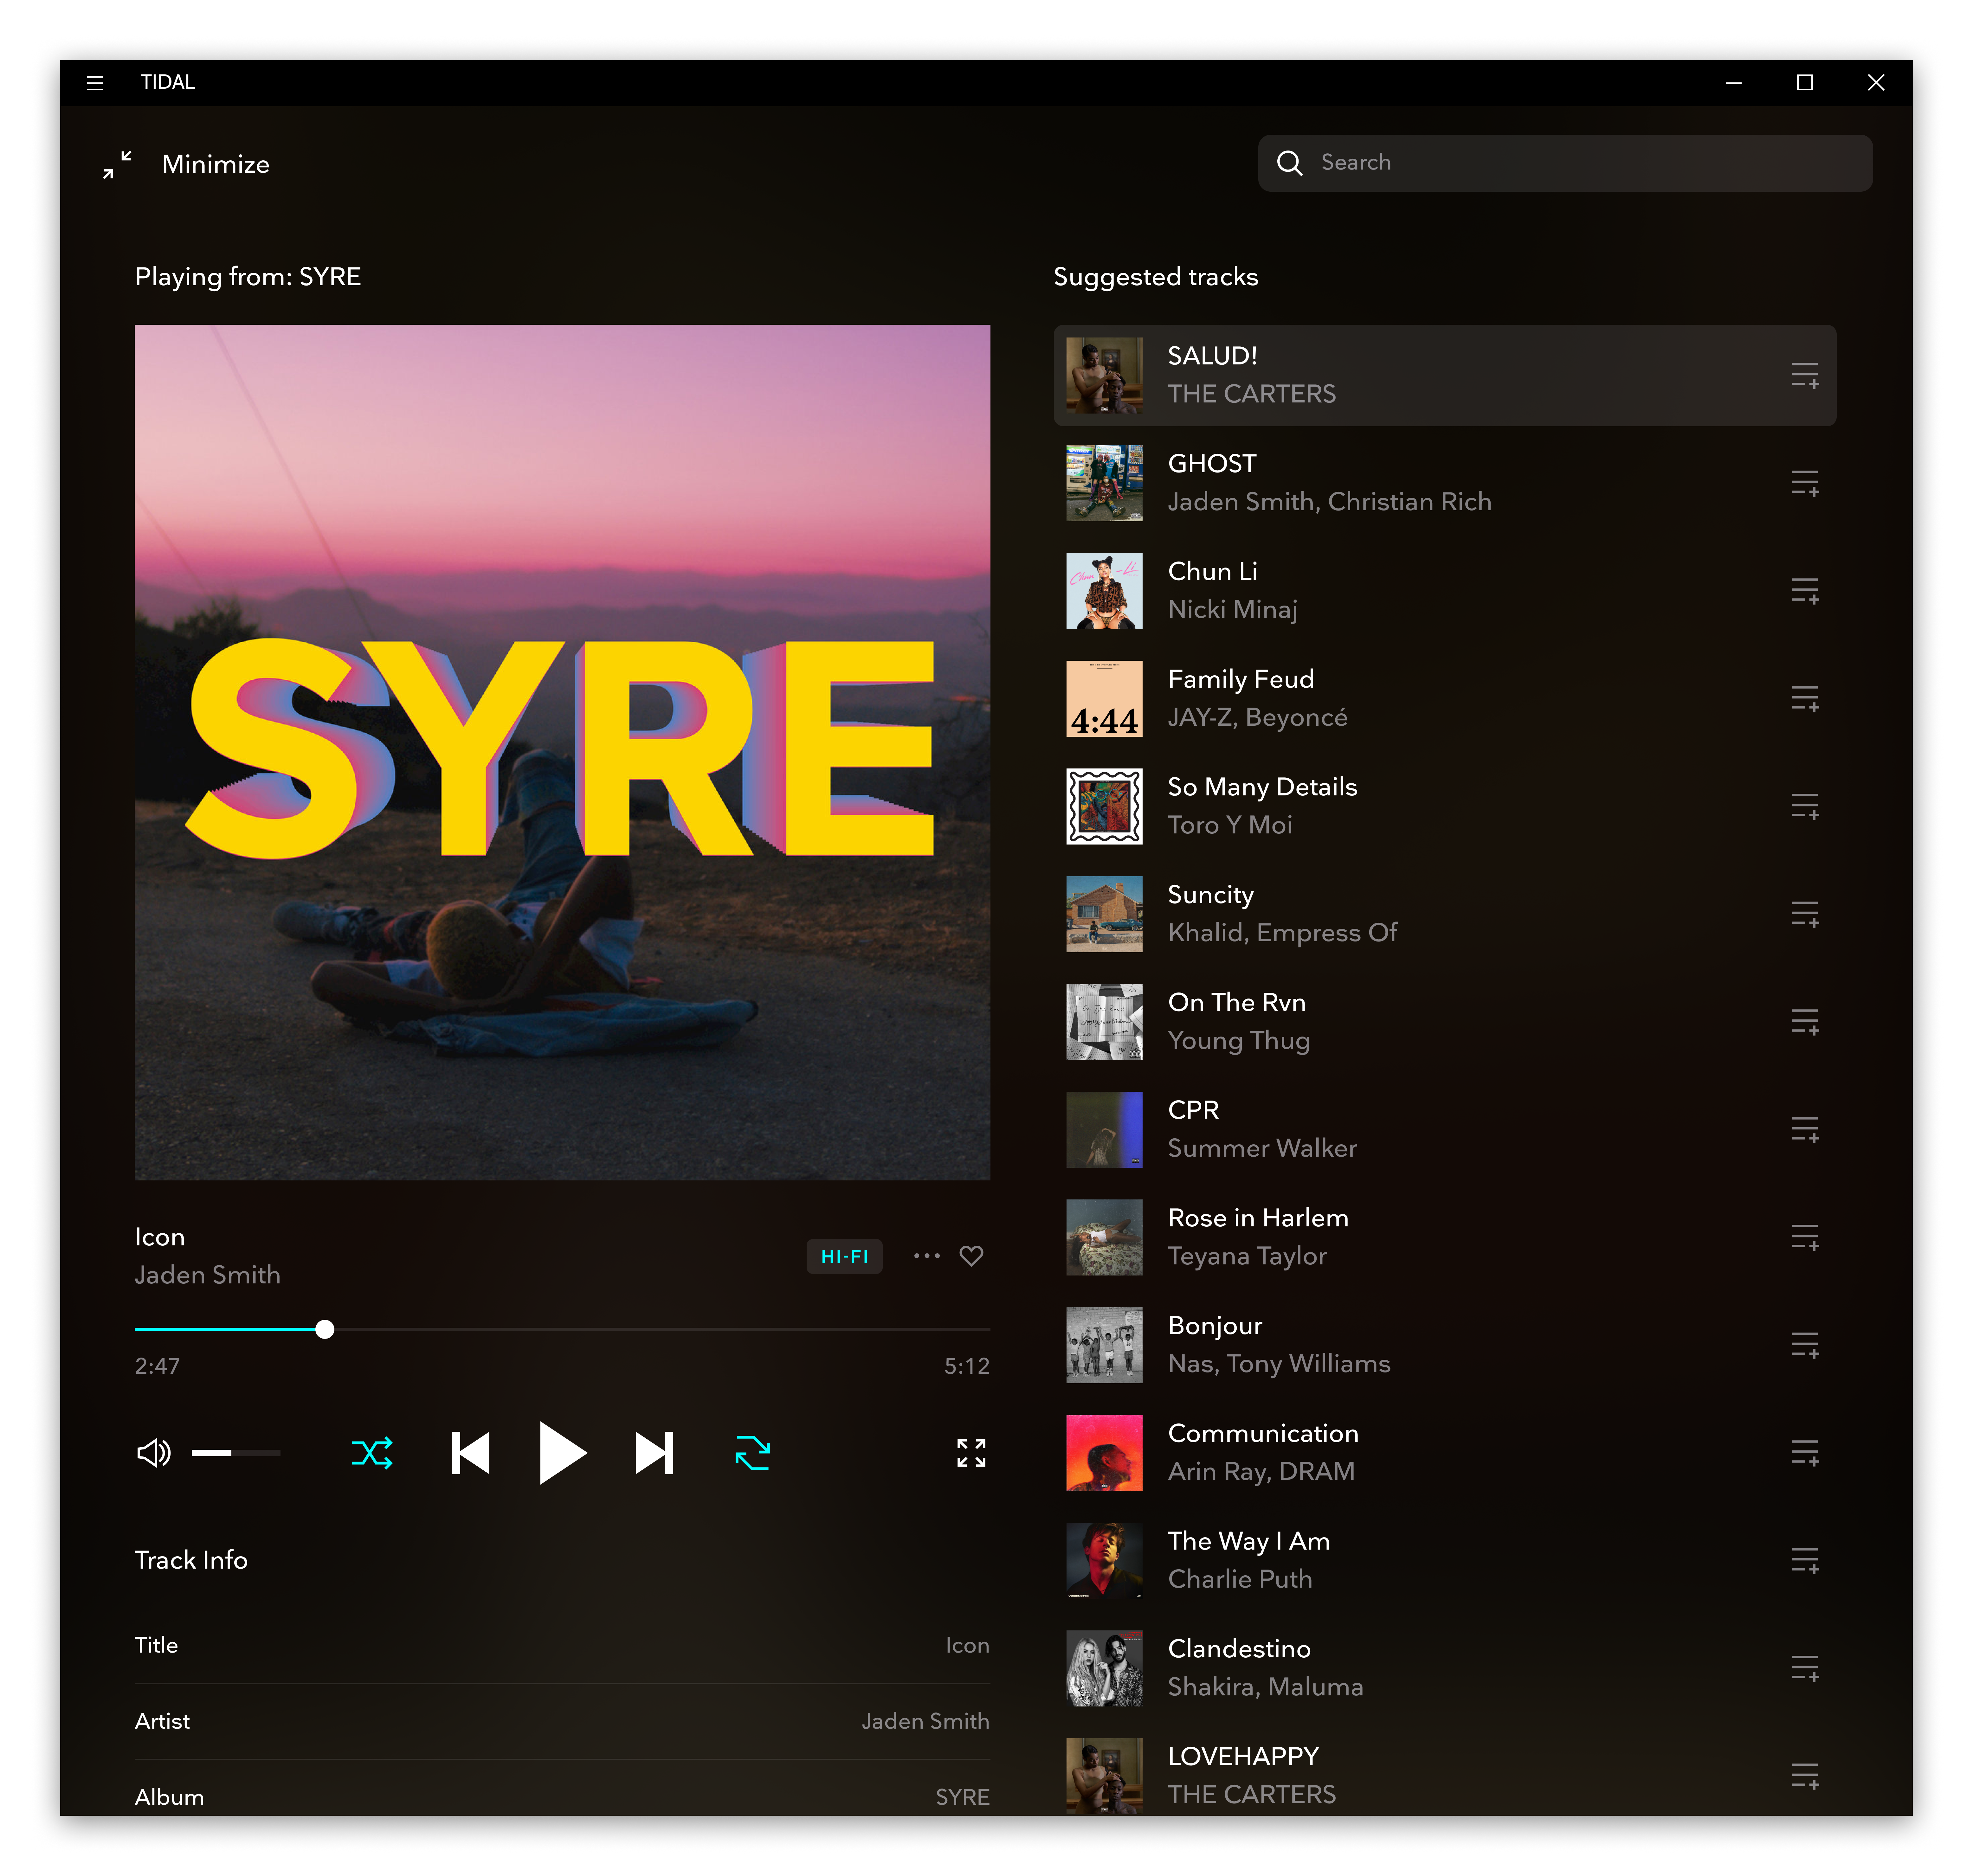The height and width of the screenshot is (1876, 1973).
Task: Skip back to the previous track
Action: (470, 1453)
